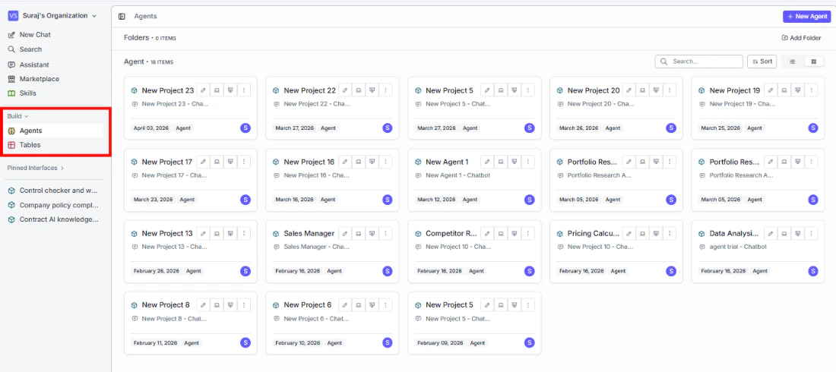This screenshot has height=372, width=836.
Task: Click the 'February 09, 2026' date tag
Action: 439,343
